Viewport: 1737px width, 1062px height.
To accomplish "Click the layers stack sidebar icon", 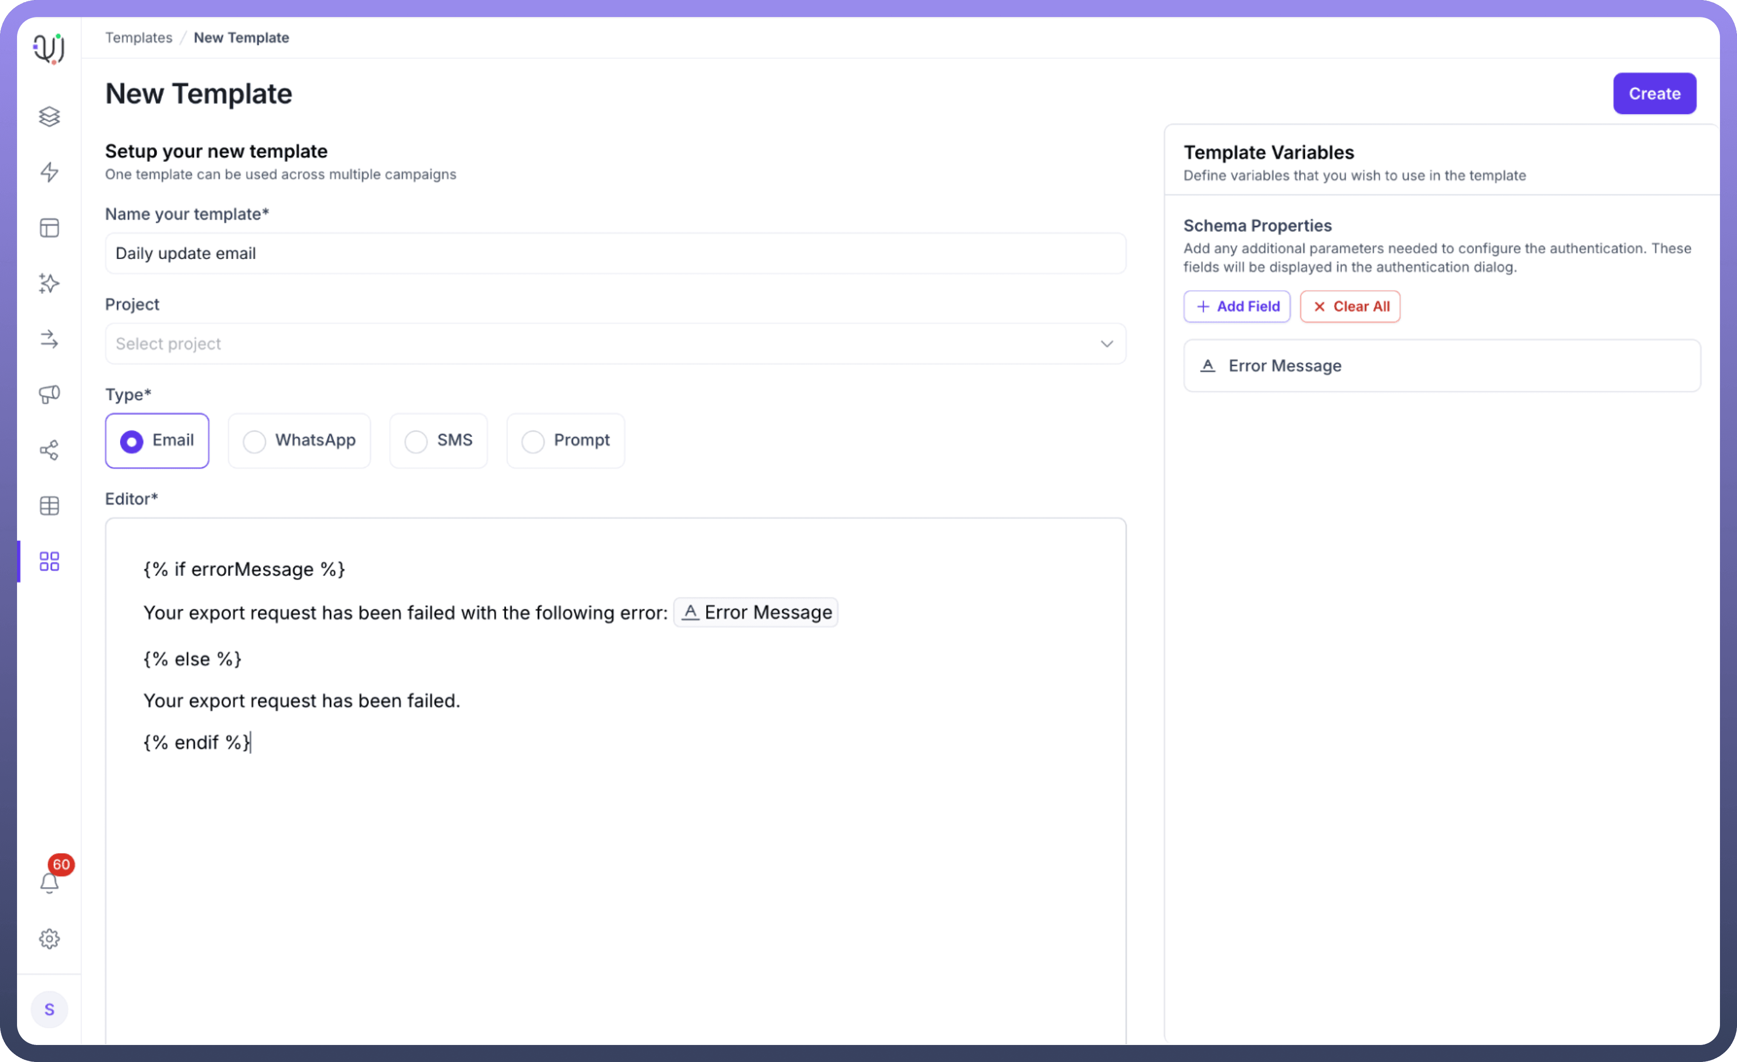I will coord(49,116).
